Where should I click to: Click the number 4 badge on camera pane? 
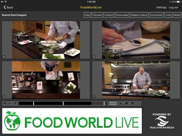click(4, 56)
